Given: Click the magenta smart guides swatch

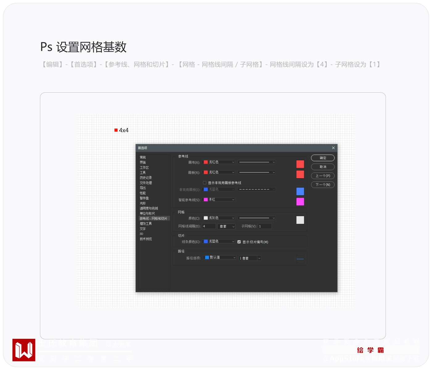Looking at the screenshot, I should 300,202.
